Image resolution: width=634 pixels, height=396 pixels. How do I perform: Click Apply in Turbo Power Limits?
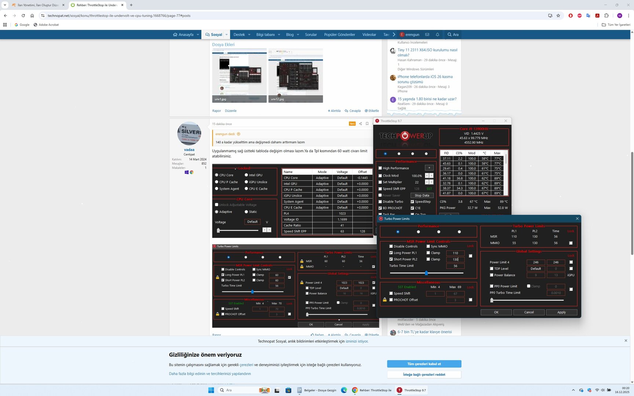(x=561, y=312)
